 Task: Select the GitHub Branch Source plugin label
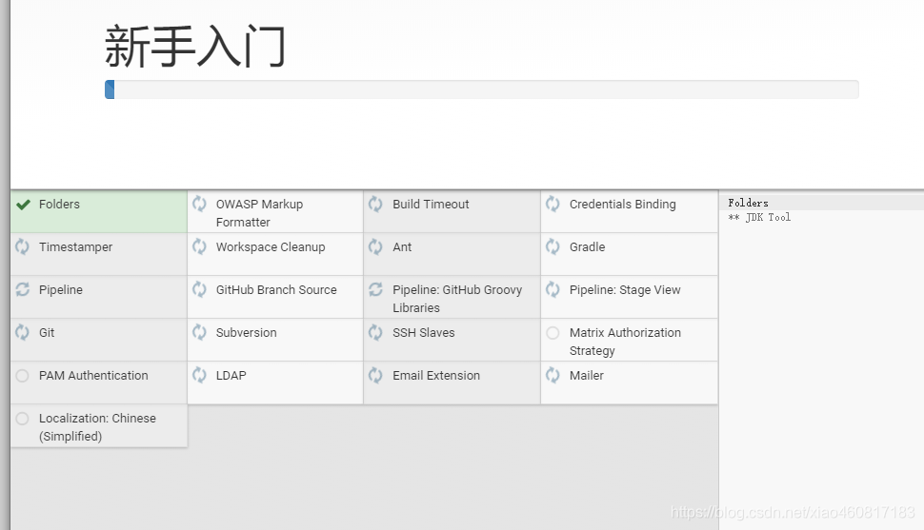coord(276,289)
